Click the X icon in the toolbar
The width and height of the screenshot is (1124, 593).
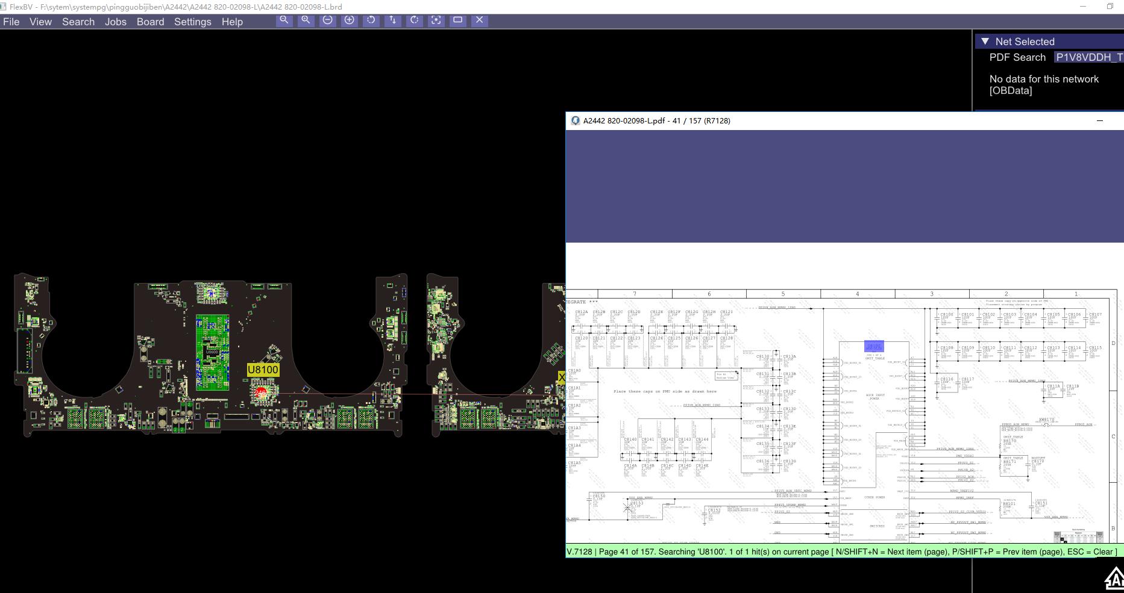coord(479,20)
